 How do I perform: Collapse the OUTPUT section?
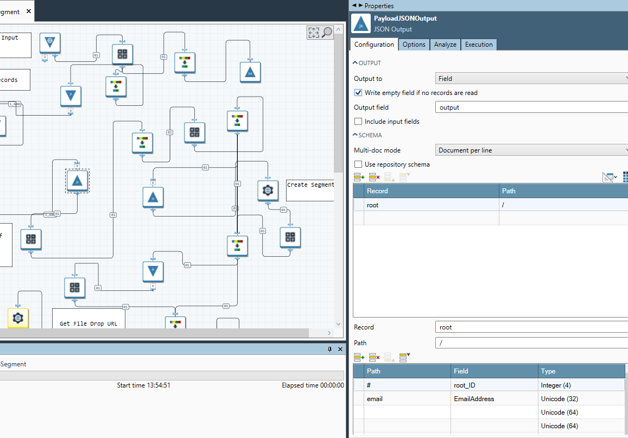[x=356, y=63]
